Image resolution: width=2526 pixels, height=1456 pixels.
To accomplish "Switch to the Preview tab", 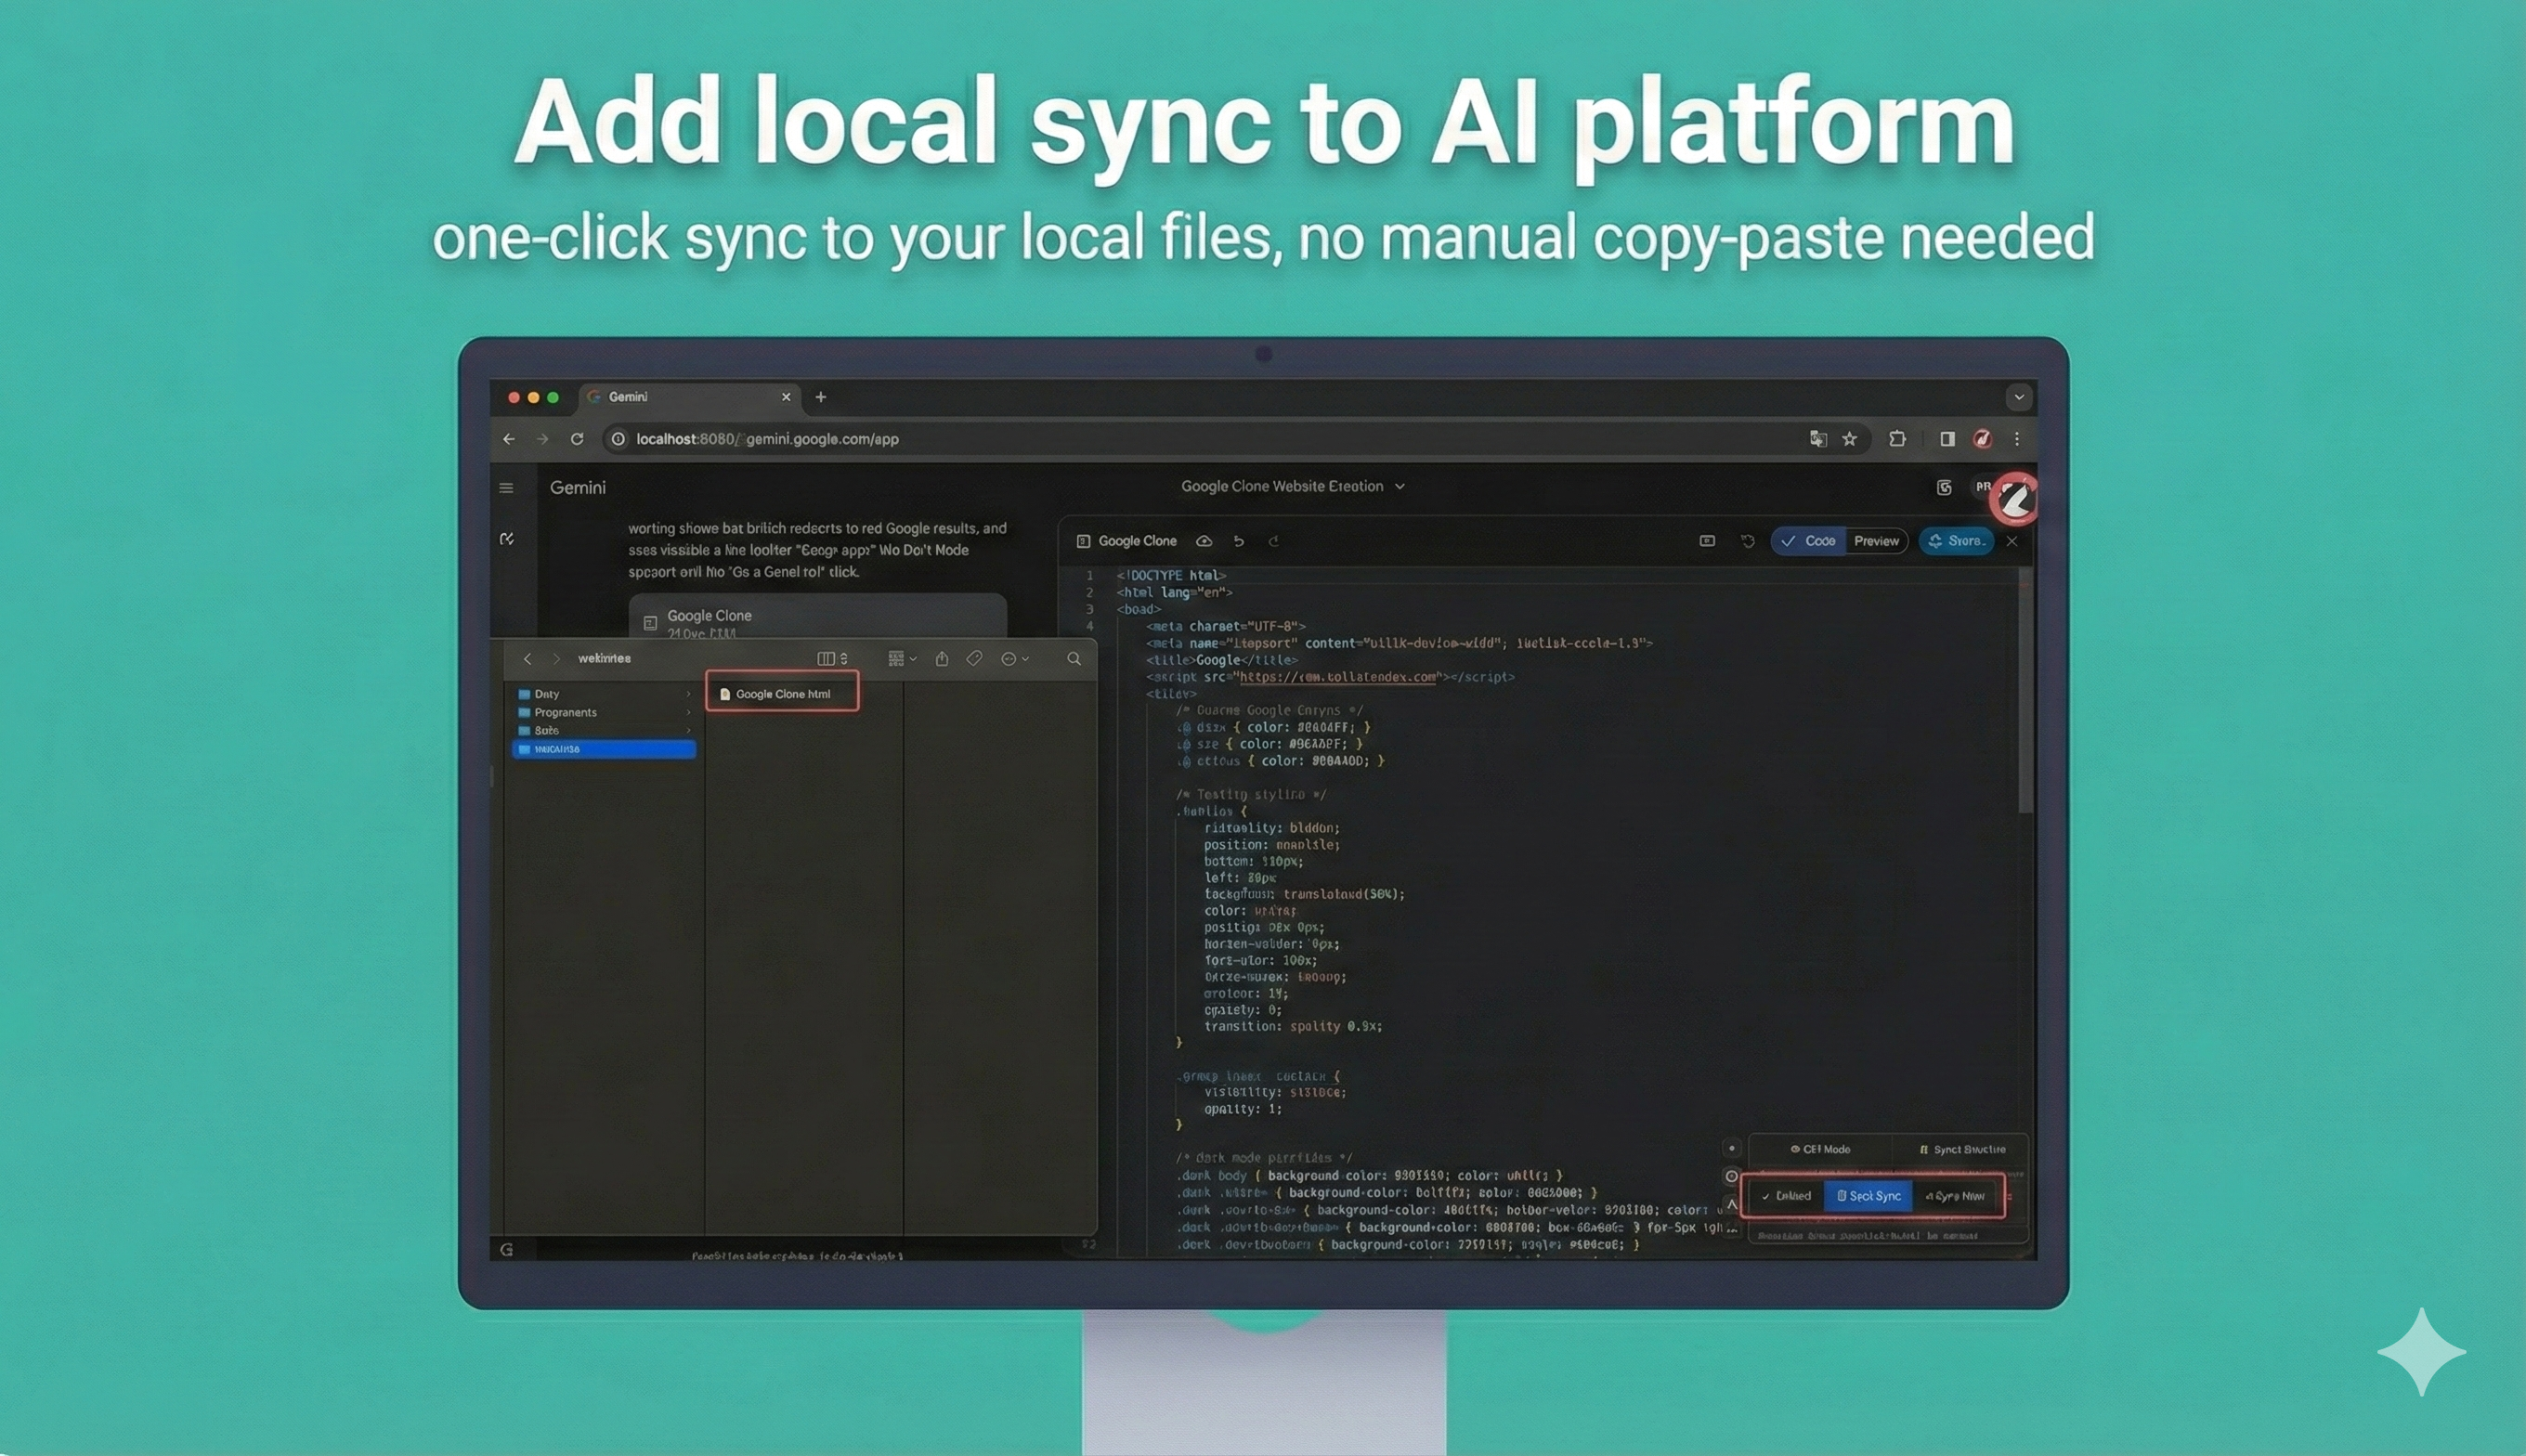I will 1877,540.
